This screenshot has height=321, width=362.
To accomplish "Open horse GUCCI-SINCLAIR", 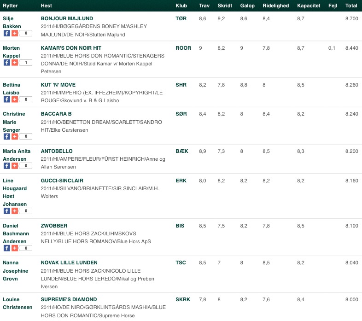I will [x=62, y=181].
